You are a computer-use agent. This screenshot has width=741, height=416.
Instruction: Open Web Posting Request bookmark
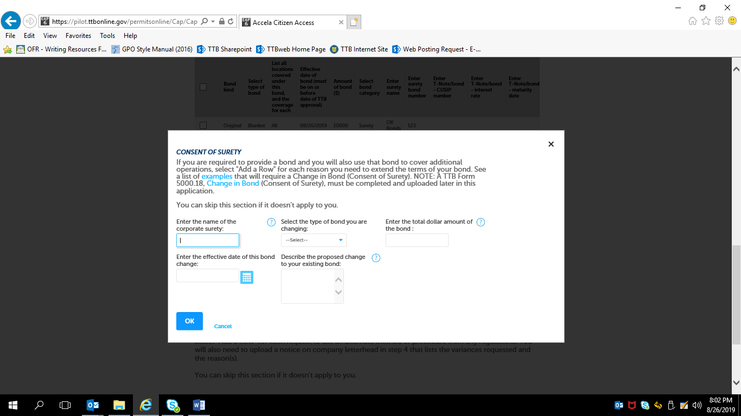[x=437, y=49]
